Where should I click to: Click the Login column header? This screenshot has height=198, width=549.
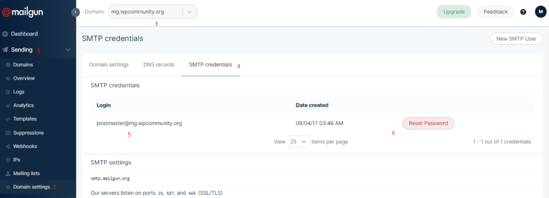click(103, 105)
